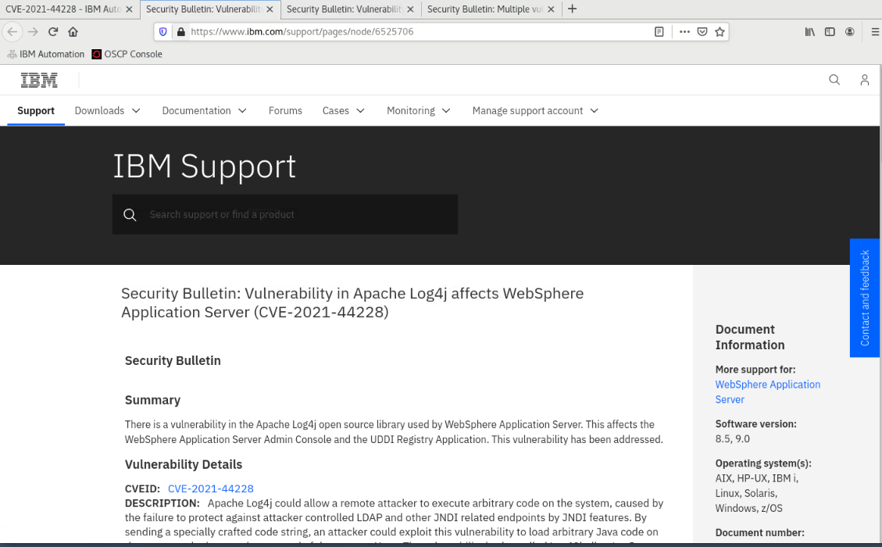Viewport: 882px width, 547px height.
Task: Show the Firefox library icon
Action: (x=810, y=32)
